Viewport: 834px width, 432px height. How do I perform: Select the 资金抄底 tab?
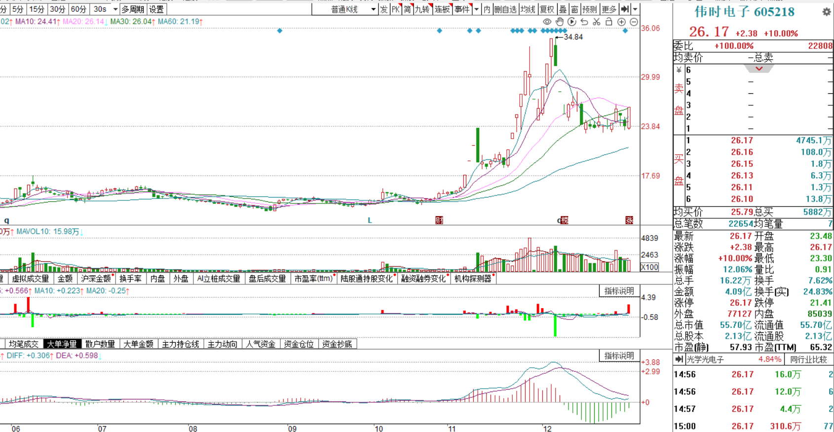[x=337, y=344]
